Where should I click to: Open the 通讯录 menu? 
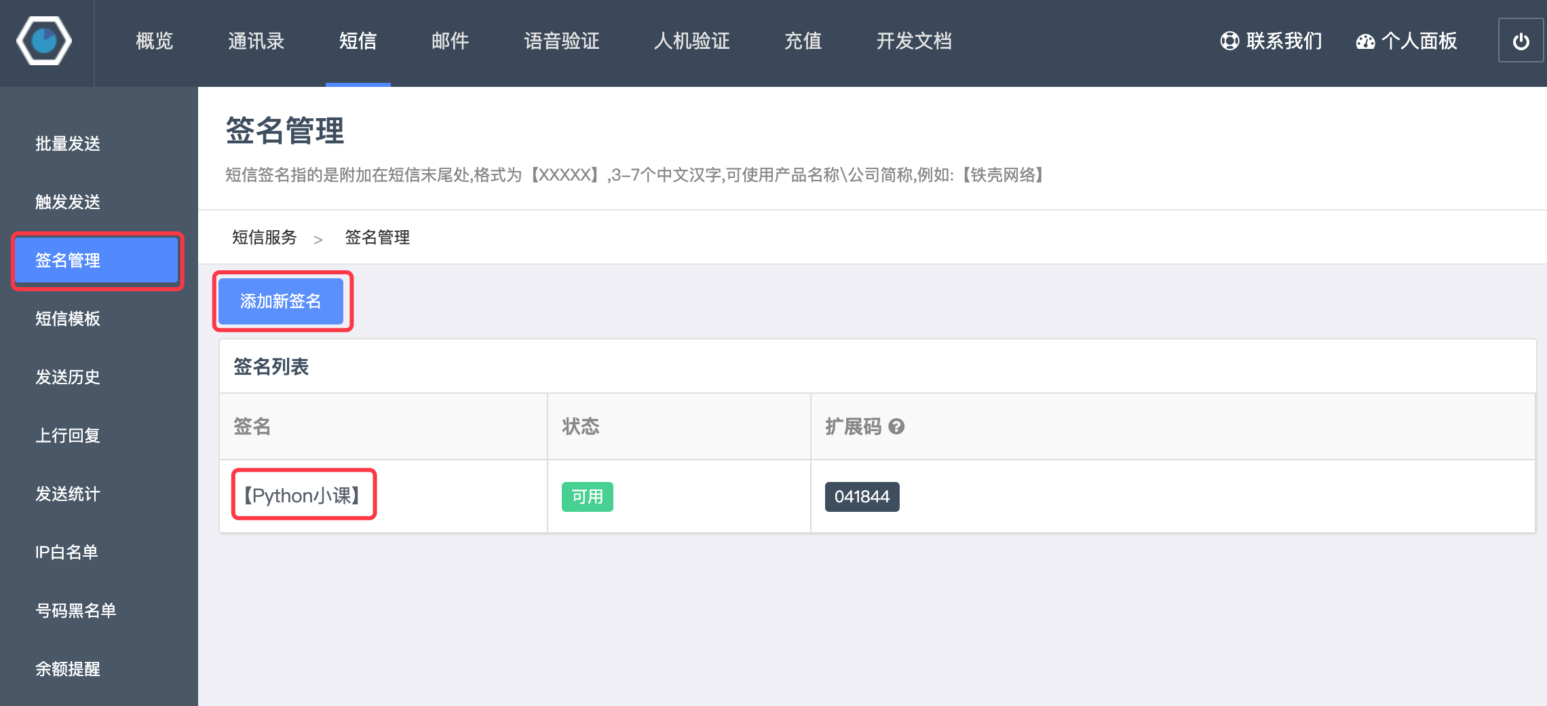[256, 41]
